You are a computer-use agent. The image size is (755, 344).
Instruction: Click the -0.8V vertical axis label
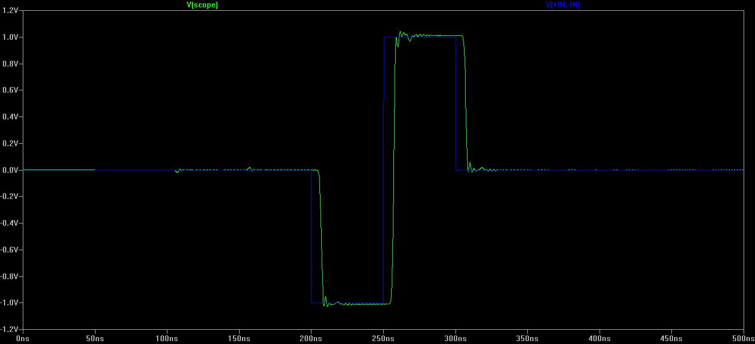10,276
